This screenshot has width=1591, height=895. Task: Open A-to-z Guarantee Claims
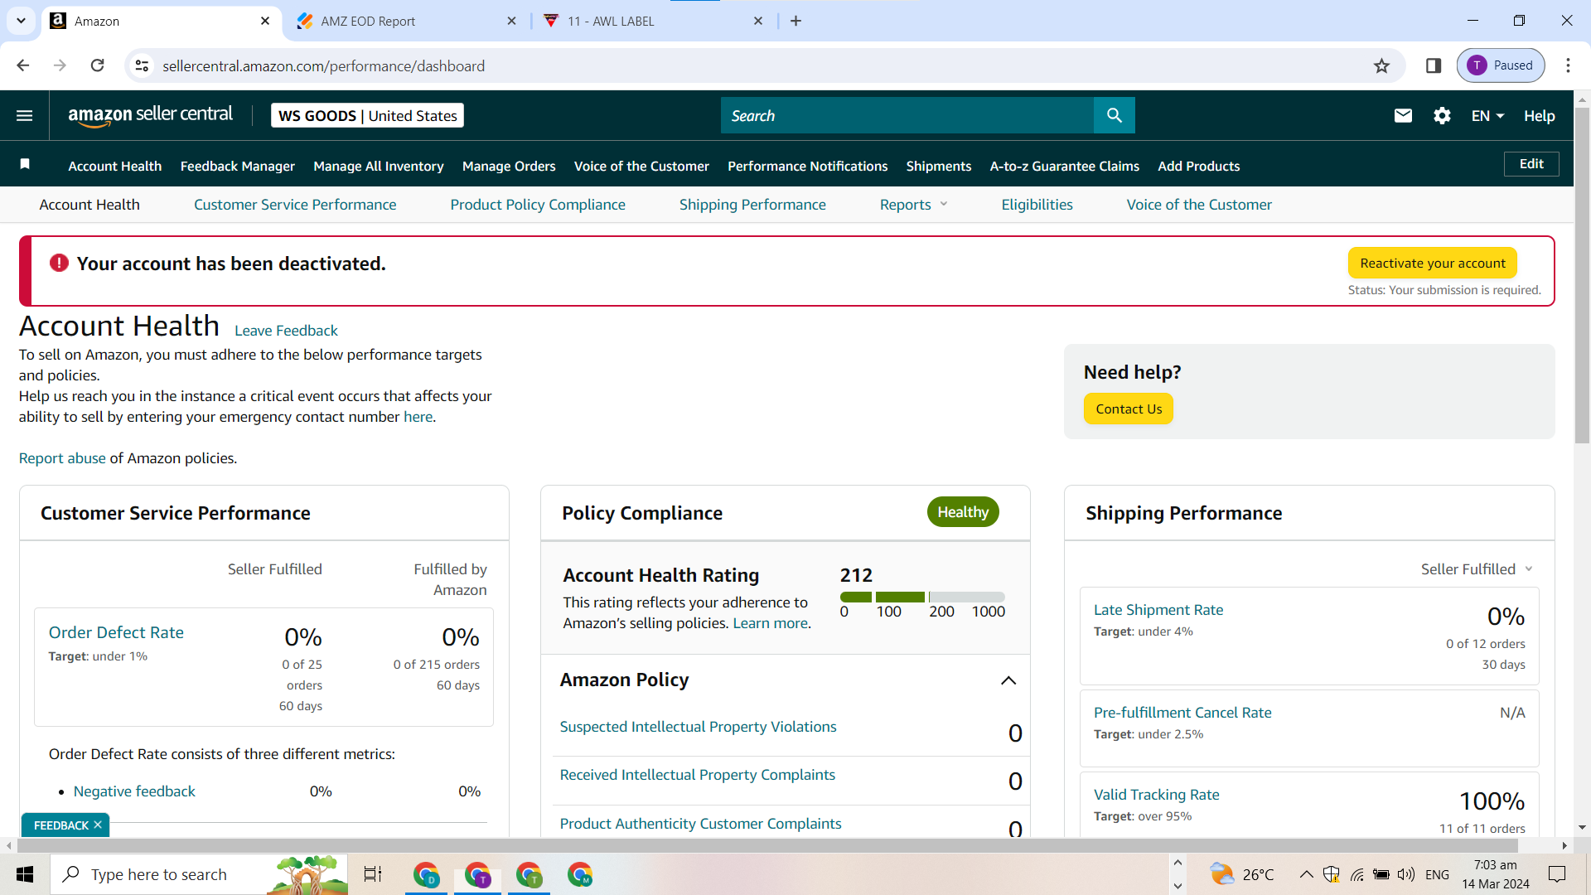[x=1065, y=166]
